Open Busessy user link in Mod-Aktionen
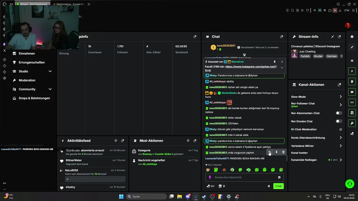This screenshot has width=358, height=201. 147,154
